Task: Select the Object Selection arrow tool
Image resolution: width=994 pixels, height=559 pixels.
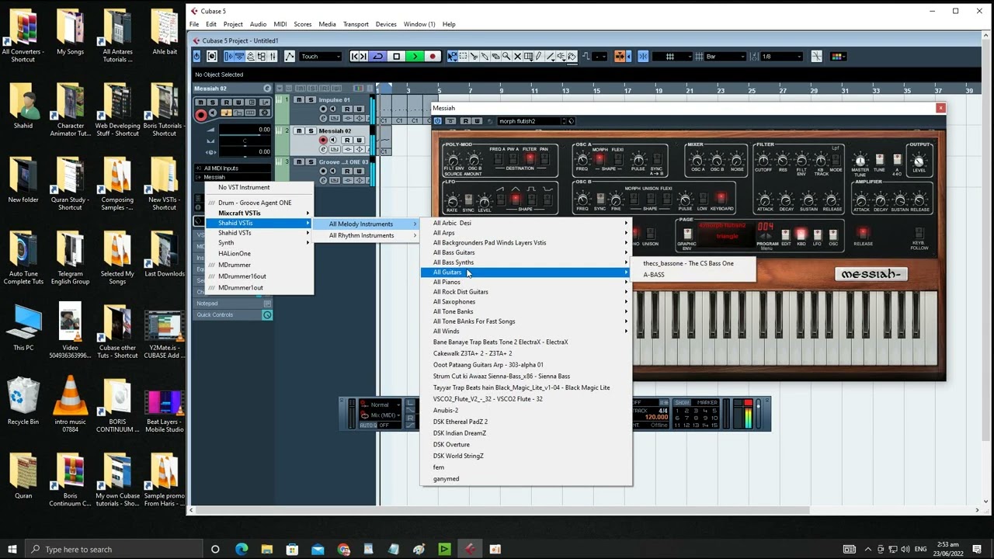Action: [x=452, y=57]
